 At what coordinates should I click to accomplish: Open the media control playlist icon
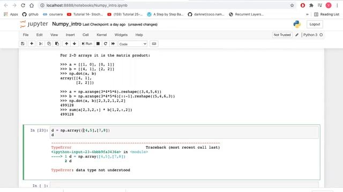(x=320, y=5)
